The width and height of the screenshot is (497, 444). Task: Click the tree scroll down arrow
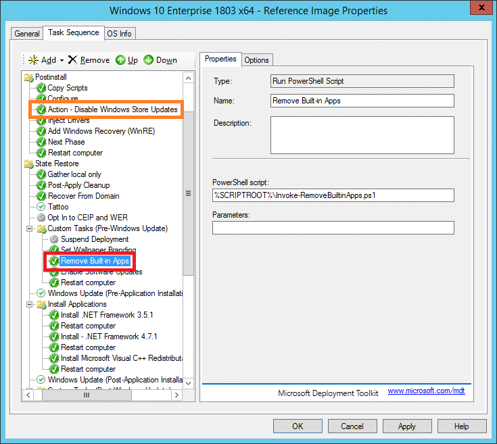pyautogui.click(x=188, y=383)
